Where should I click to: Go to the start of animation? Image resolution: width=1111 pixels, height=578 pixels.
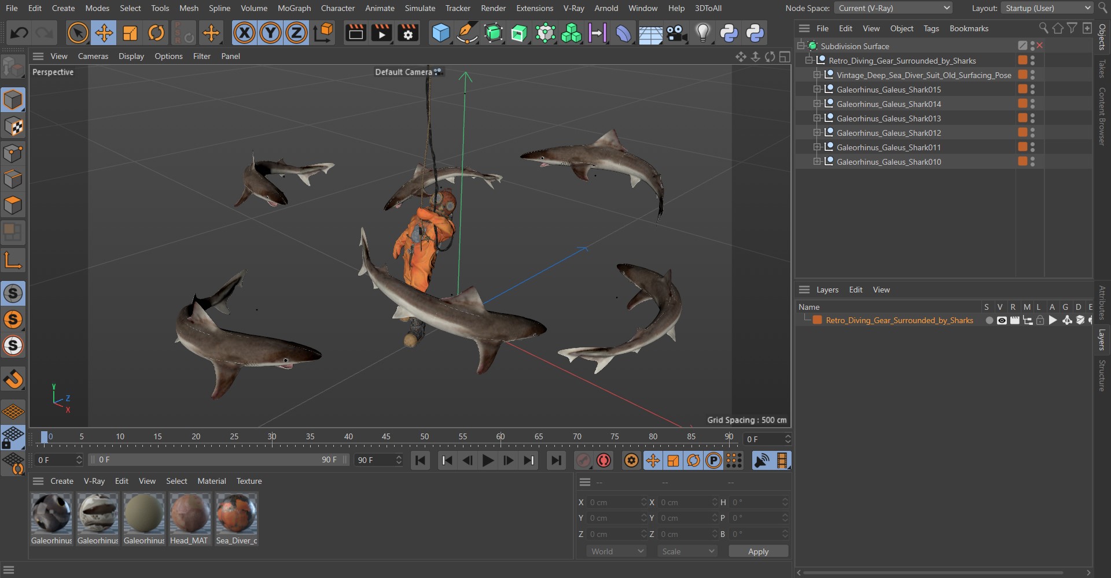click(420, 461)
